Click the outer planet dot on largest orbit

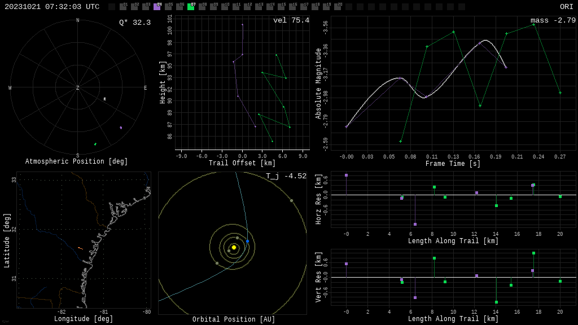click(291, 200)
